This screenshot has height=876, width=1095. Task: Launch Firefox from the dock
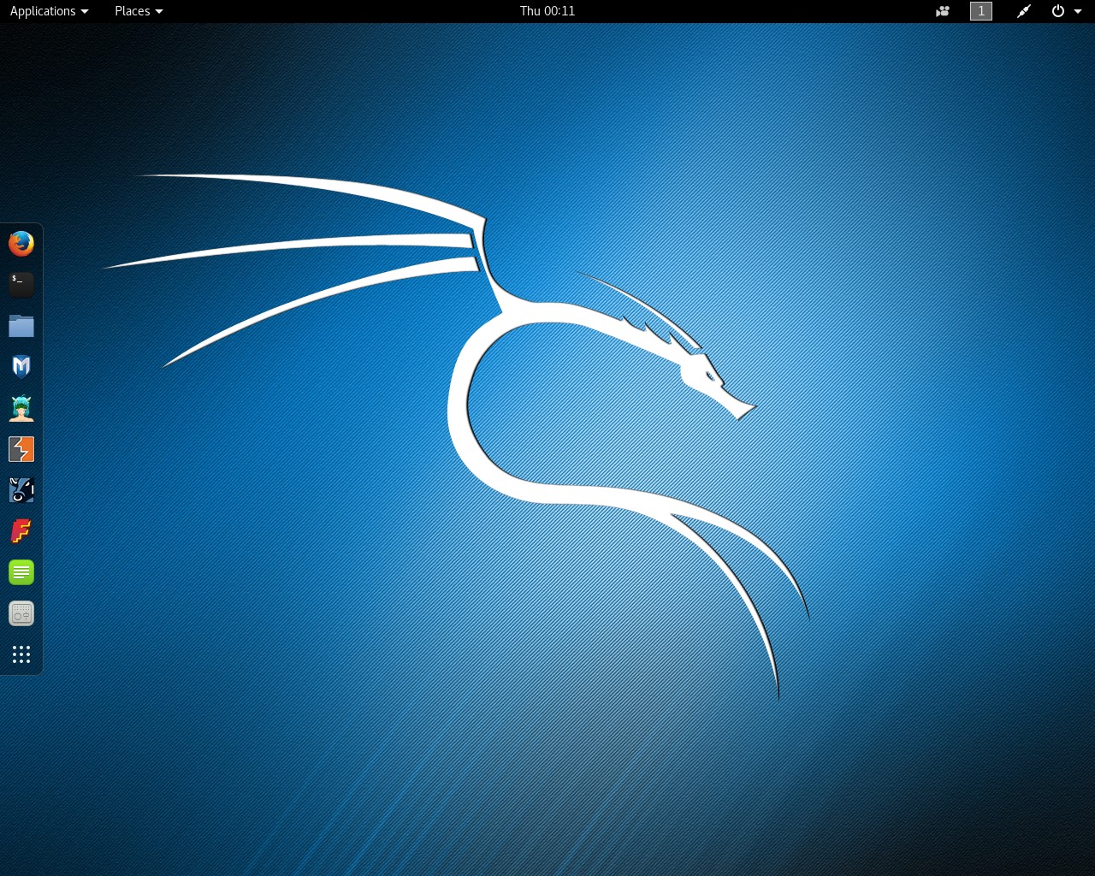coord(21,244)
